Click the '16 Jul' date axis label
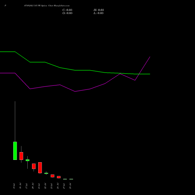The height and width of the screenshot is (195, 195). tap(20, 186)
